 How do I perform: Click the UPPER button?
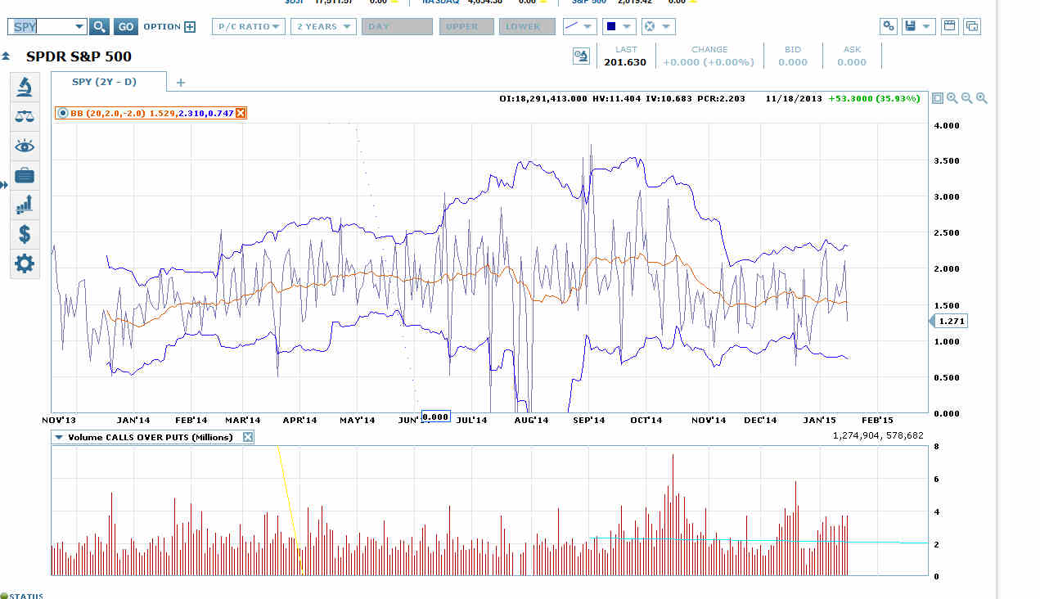[x=466, y=26]
